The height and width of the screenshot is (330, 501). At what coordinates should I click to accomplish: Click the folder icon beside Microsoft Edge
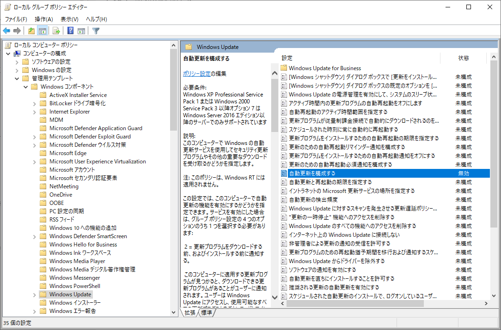point(43,153)
